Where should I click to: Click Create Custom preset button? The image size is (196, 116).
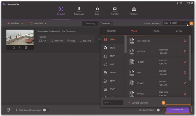pyautogui.click(x=138, y=103)
